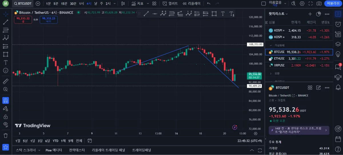Image resolution: width=343 pixels, height=155 pixels.
Task: Open the BTCUSDT symbol search
Action: pos(23,3)
